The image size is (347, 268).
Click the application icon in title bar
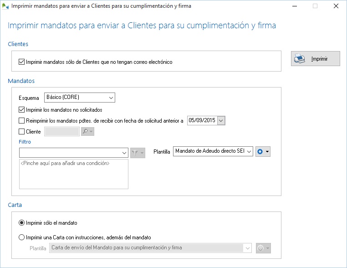tap(5, 6)
